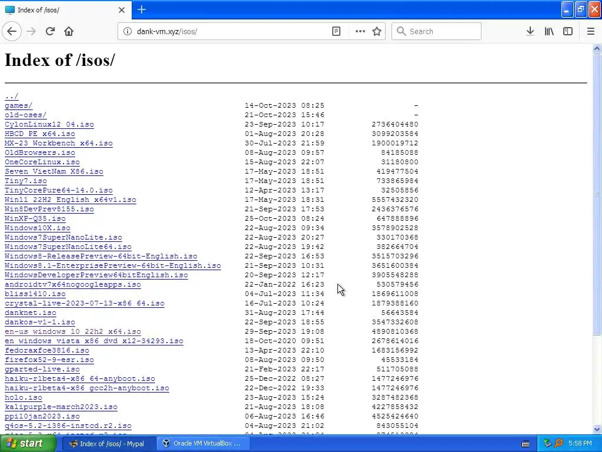Screen dimensions: 602x452
Task: Click the network tray icon beside the clock
Action: (x=547, y=444)
